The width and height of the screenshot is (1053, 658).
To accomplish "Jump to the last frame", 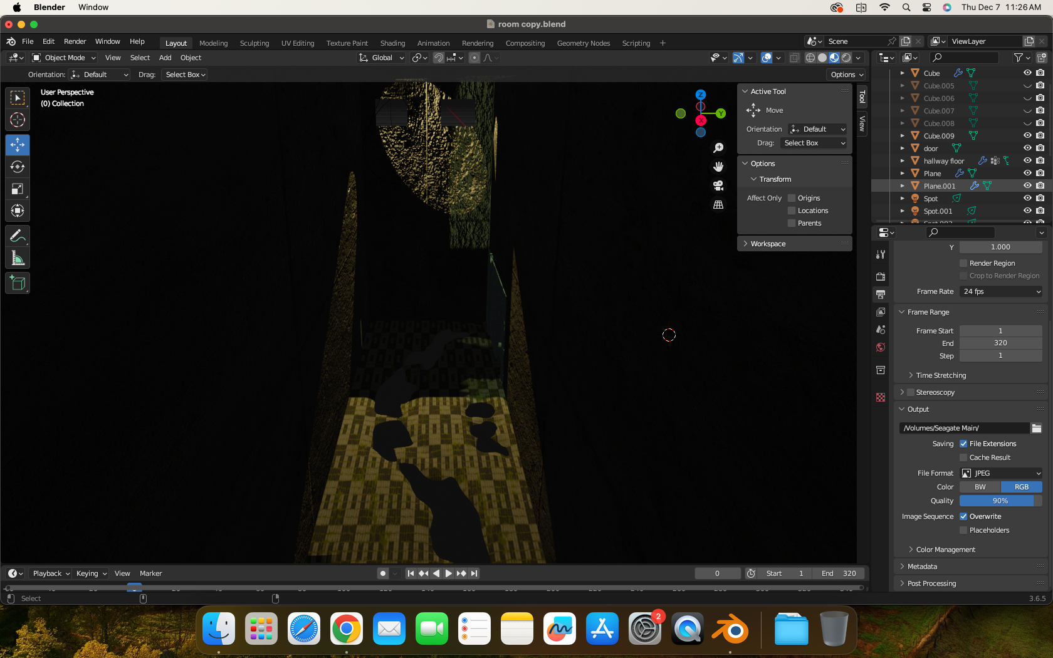I will click(474, 573).
